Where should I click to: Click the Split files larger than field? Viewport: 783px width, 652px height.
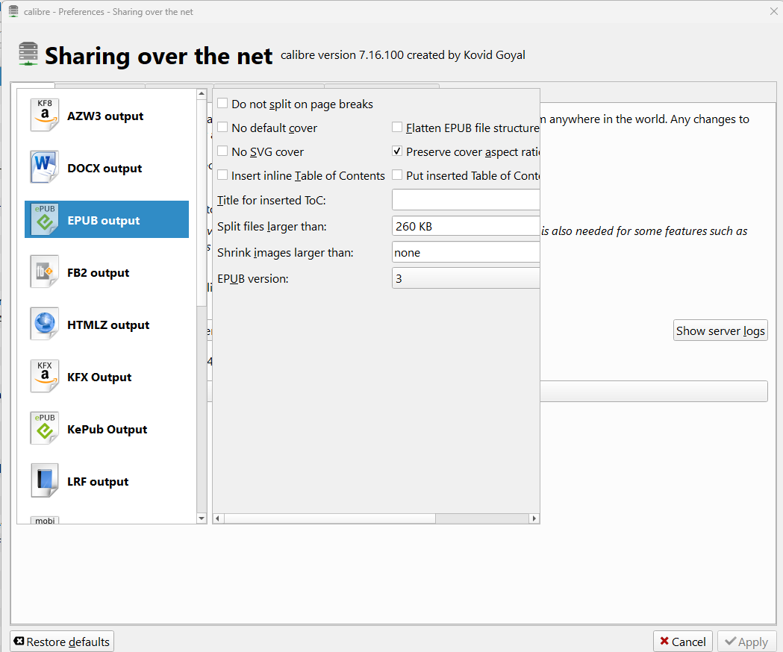pyautogui.click(x=466, y=226)
